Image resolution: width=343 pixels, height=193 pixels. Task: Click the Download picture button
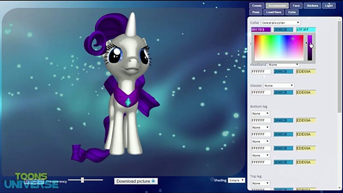pyautogui.click(x=136, y=181)
